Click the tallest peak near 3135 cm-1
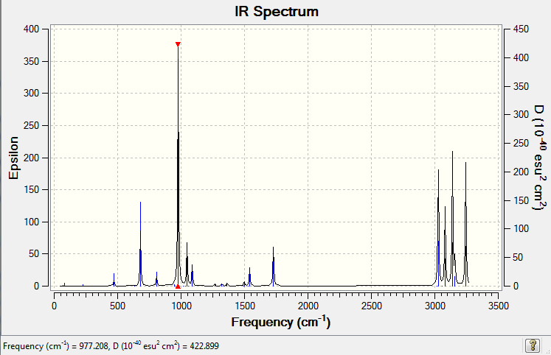The height and width of the screenshot is (355, 551). [452, 219]
